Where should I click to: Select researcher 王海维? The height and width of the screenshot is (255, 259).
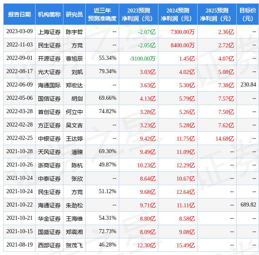(74, 219)
